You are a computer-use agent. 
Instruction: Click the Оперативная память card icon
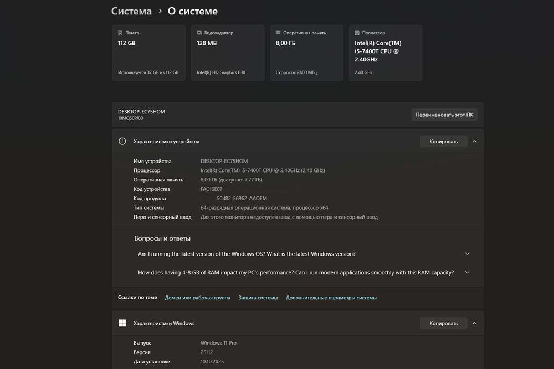tap(278, 33)
